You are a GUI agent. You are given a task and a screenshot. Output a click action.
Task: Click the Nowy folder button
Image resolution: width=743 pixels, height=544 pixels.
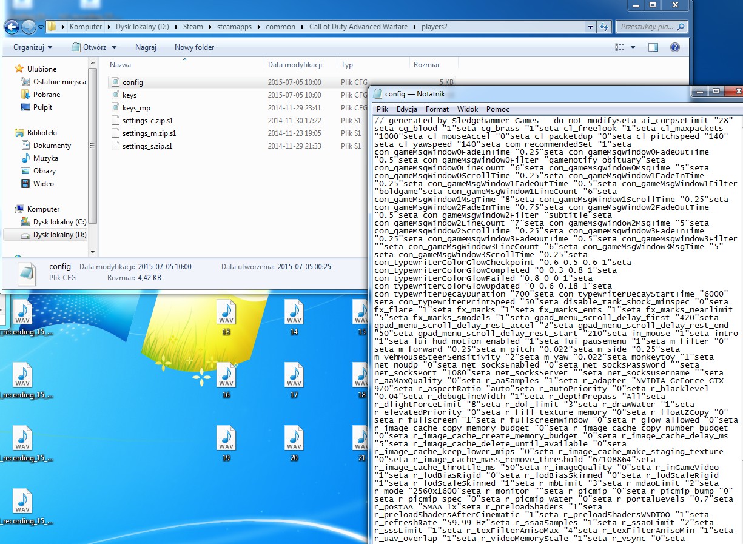[x=194, y=47]
